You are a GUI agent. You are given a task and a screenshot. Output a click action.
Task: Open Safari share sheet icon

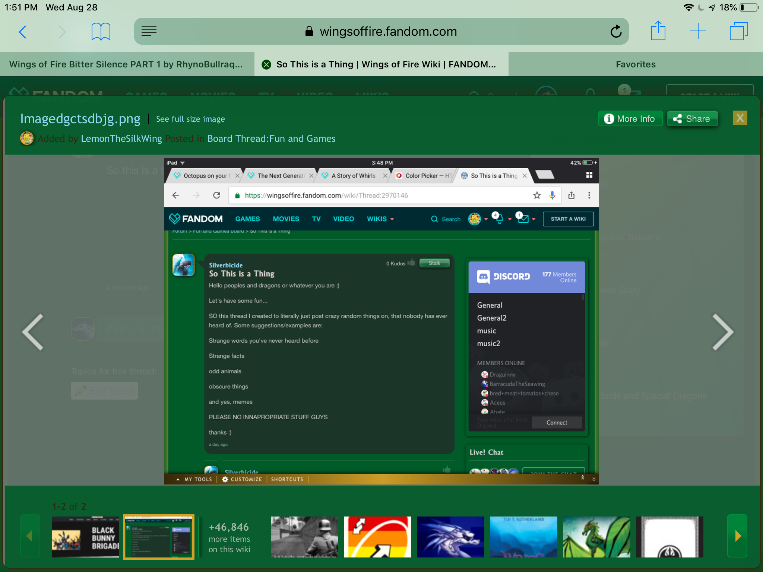(x=658, y=31)
